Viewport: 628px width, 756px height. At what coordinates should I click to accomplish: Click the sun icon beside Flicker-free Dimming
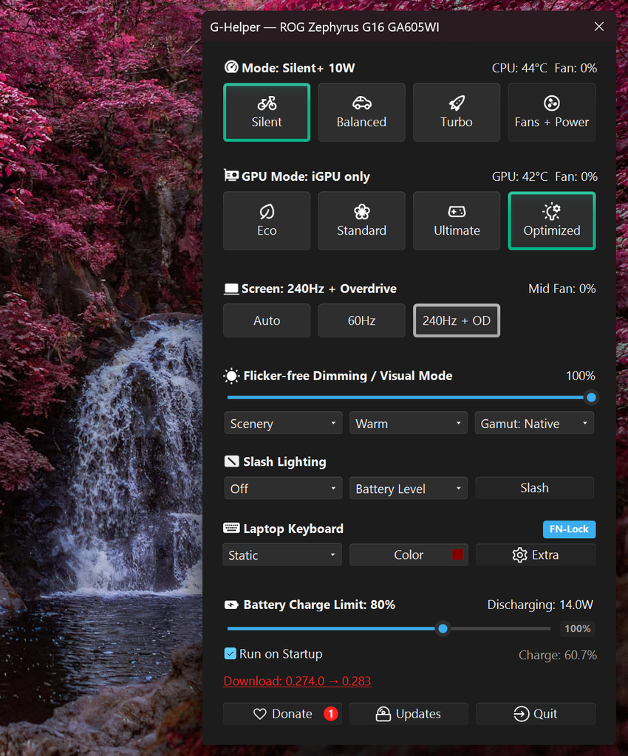(231, 376)
